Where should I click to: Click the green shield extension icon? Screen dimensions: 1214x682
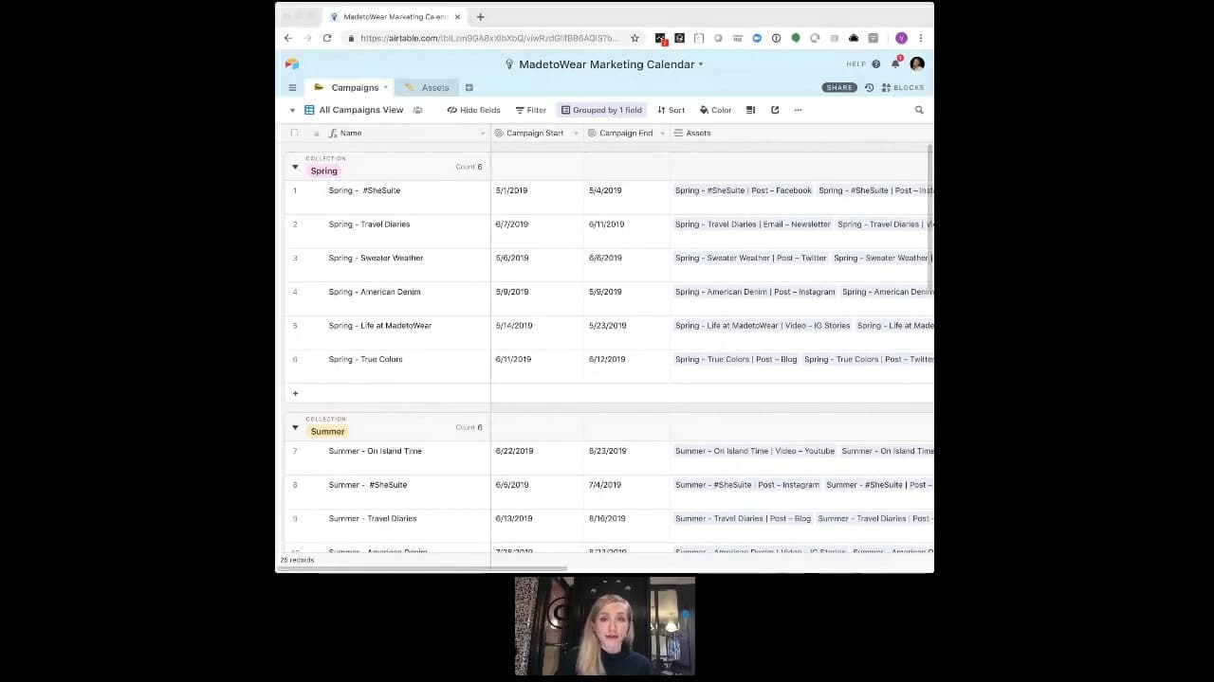(796, 38)
